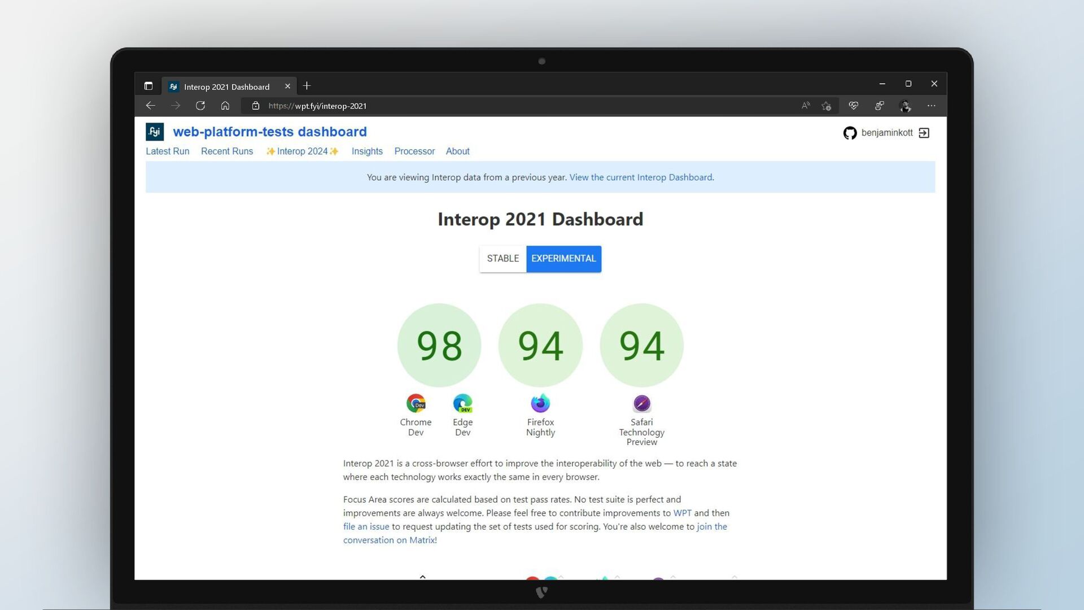Open the Processor page
Screen dimensions: 1084x610
pyautogui.click(x=414, y=151)
